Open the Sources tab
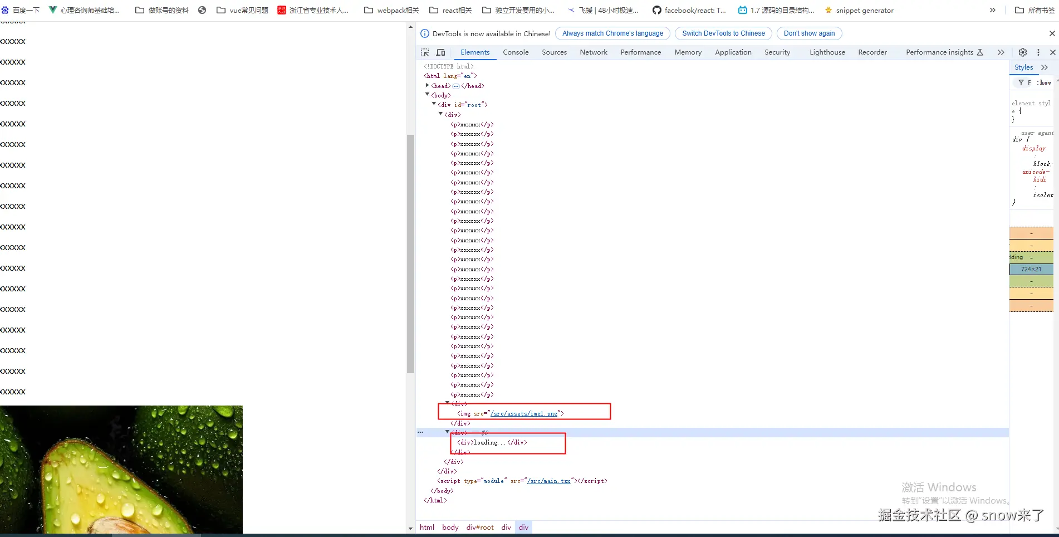Viewport: 1059px width, 537px height. tap(554, 52)
